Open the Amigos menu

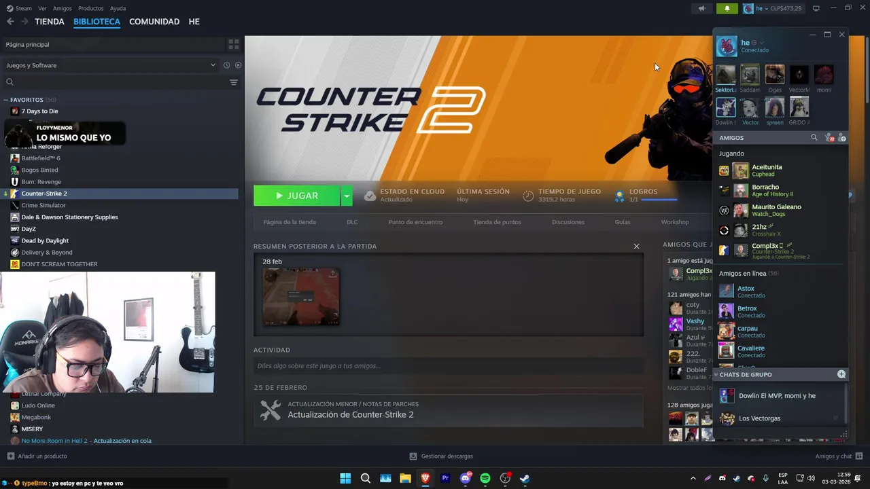click(x=63, y=8)
